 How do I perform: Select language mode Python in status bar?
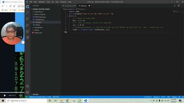pyautogui.click(x=174, y=97)
